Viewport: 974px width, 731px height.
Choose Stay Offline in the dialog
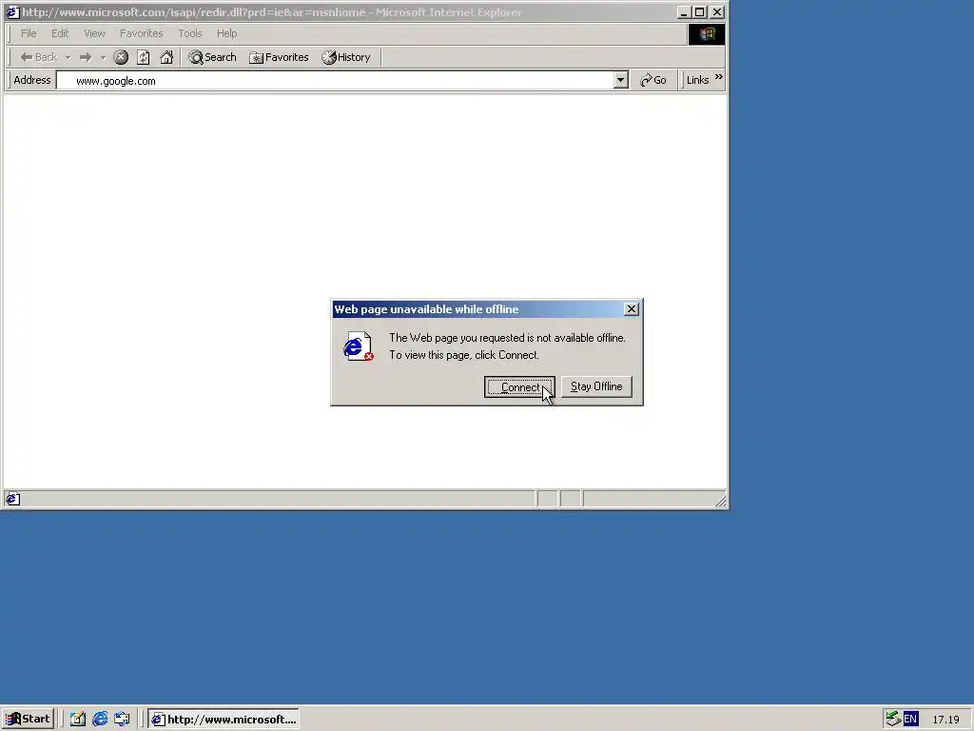[596, 386]
